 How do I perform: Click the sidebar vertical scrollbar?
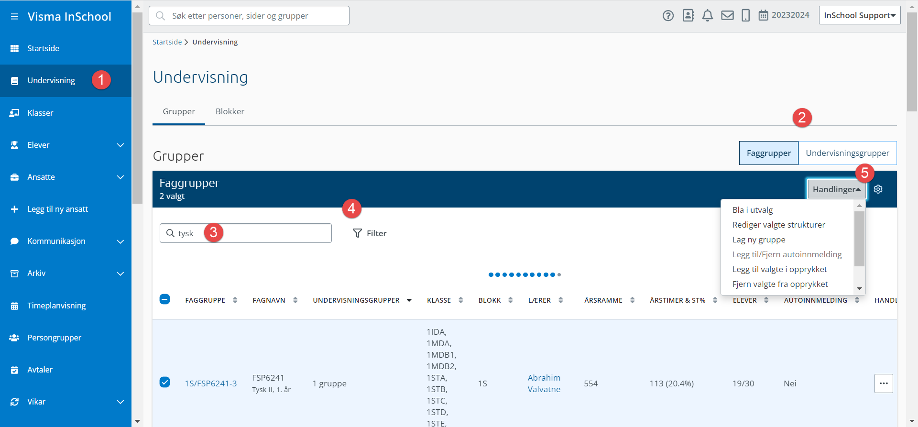(x=137, y=108)
